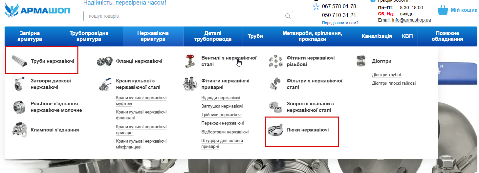This screenshot has height=173, width=479.
Task: Open the Діоптри category heading
Action: click(x=382, y=61)
